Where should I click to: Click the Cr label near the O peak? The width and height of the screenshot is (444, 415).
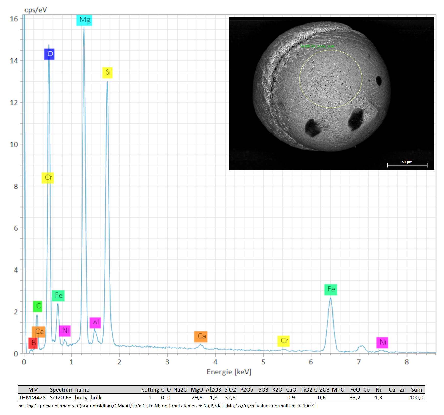(x=48, y=177)
